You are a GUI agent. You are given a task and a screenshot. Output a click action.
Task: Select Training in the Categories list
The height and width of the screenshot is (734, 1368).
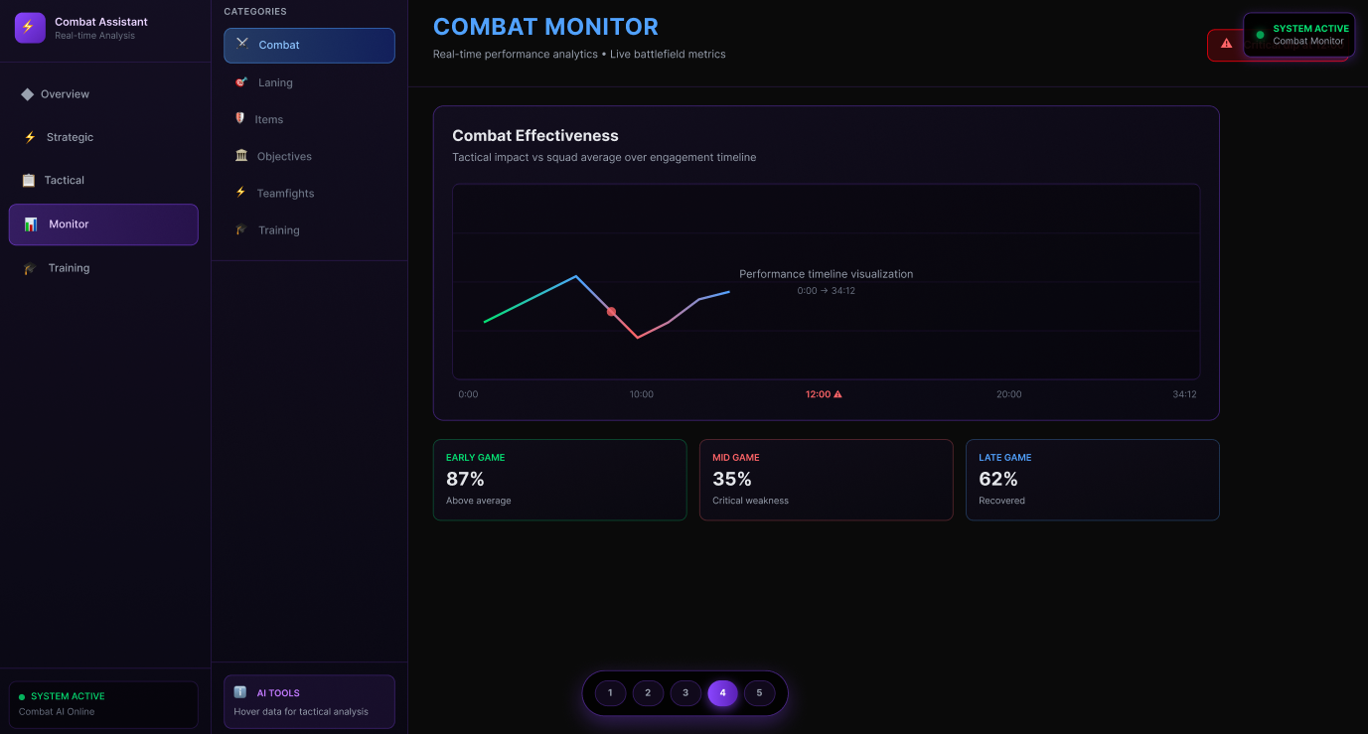[x=309, y=229]
